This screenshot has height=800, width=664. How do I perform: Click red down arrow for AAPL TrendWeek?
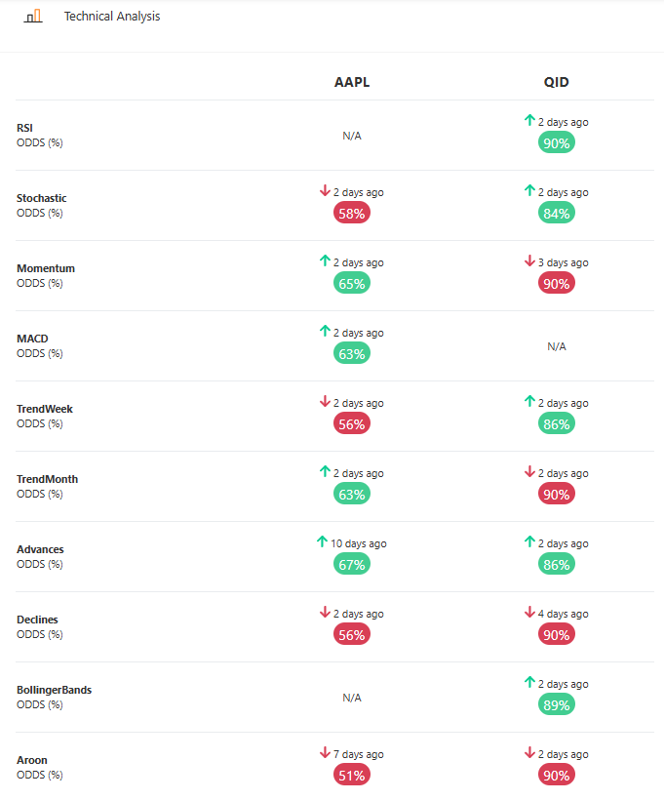325,402
